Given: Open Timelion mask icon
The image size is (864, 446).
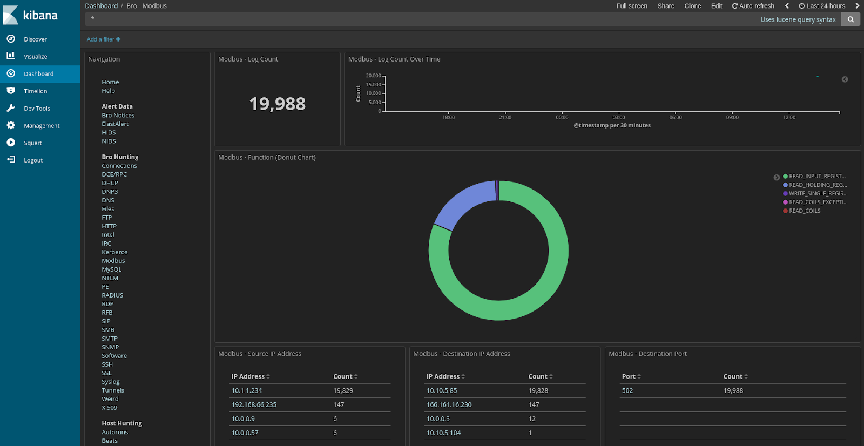Looking at the screenshot, I should (x=11, y=91).
